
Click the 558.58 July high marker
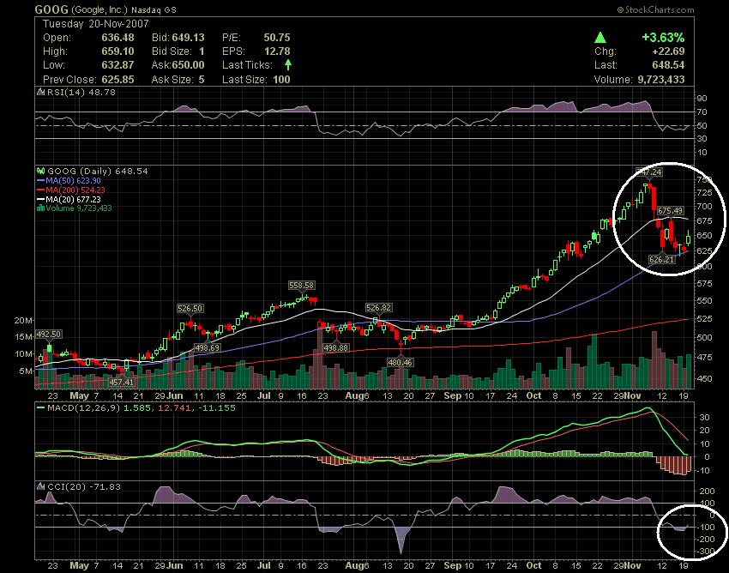tap(301, 285)
